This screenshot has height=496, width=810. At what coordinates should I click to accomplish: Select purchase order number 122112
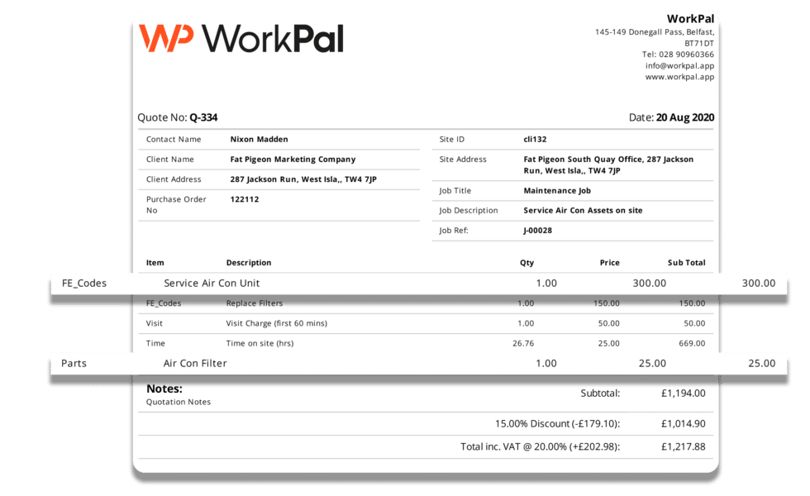click(x=244, y=199)
